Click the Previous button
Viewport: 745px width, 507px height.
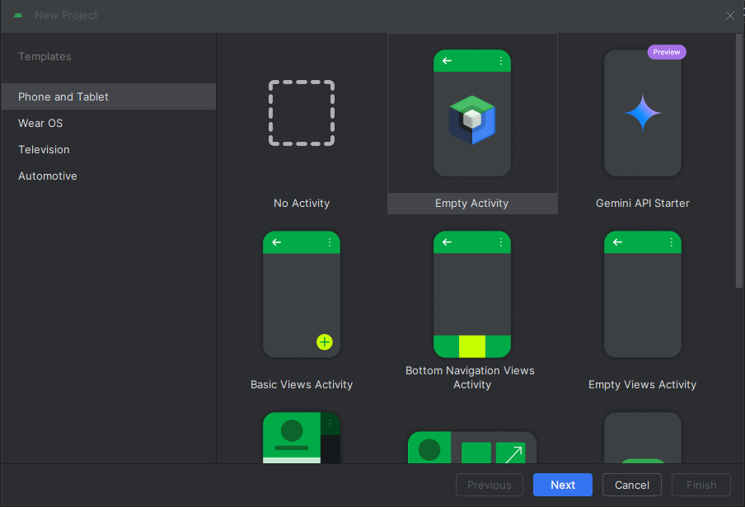click(x=490, y=485)
